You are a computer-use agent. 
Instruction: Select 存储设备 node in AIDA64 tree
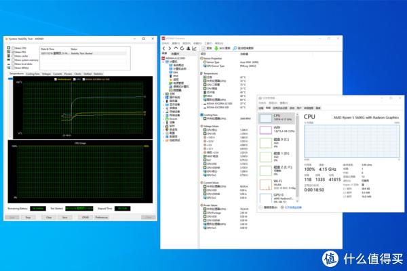172,112
